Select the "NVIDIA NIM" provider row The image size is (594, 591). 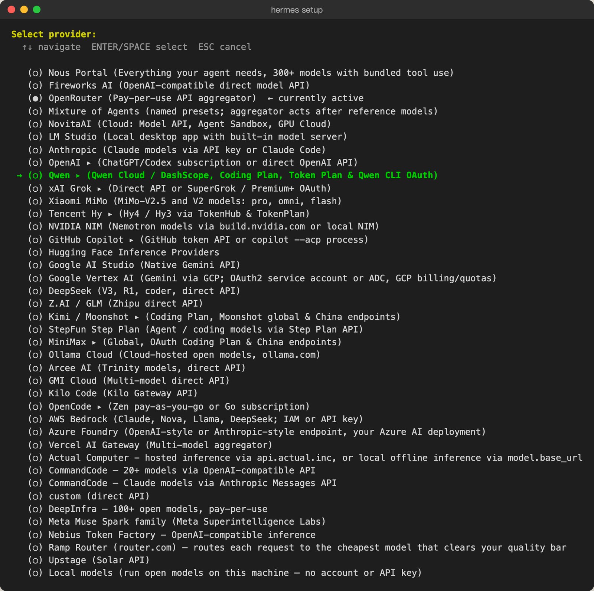coord(203,226)
